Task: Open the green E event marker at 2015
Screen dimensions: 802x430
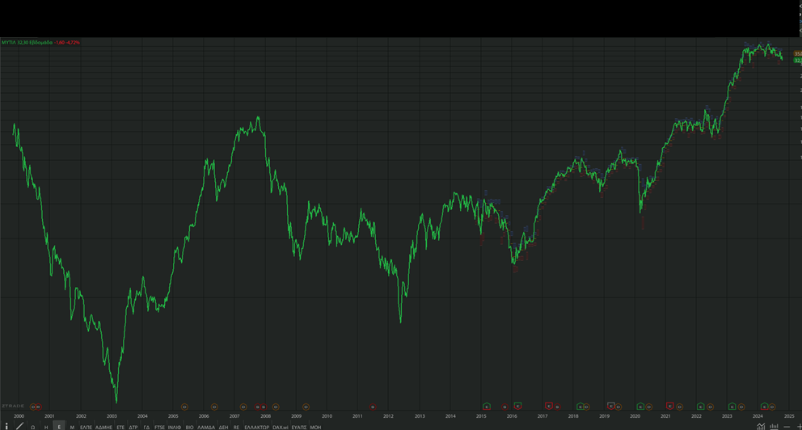Action: (x=487, y=407)
